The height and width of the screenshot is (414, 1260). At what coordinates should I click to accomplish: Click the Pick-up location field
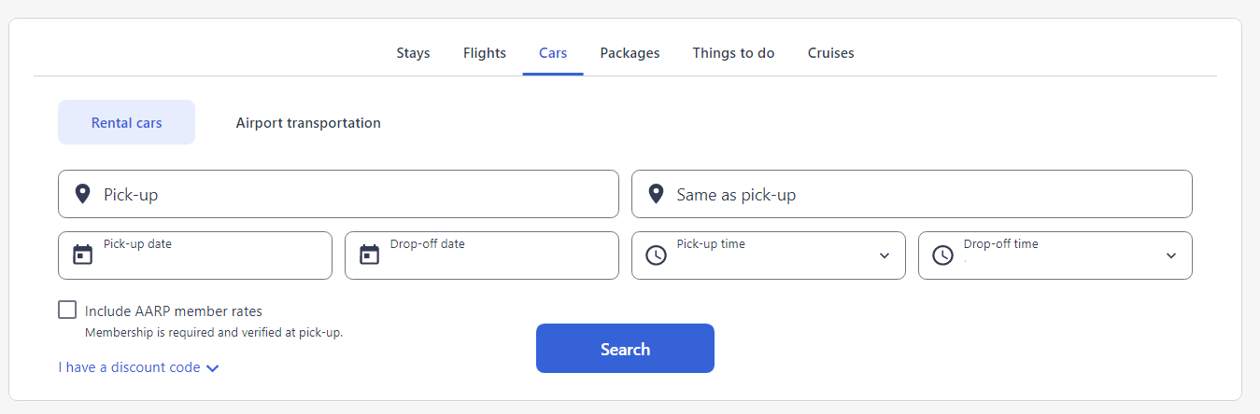tap(355, 195)
